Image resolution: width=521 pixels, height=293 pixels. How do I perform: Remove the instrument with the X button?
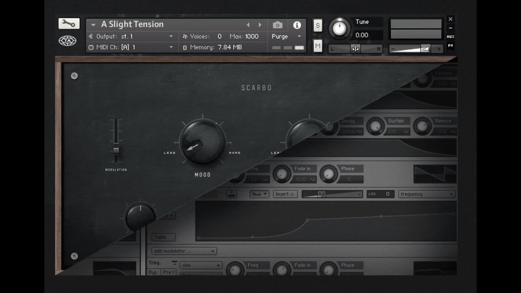click(450, 19)
